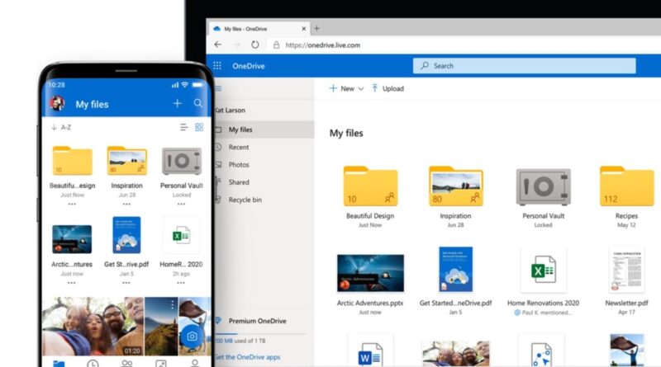Open Newsletter.pdf in the browser
Image resolution: width=661 pixels, height=367 pixels.
point(627,270)
